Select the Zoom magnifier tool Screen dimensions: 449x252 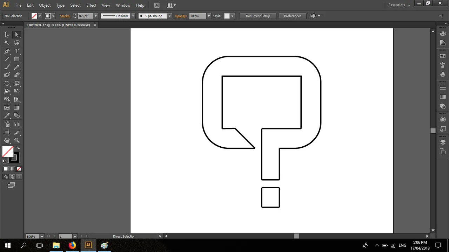point(16,141)
